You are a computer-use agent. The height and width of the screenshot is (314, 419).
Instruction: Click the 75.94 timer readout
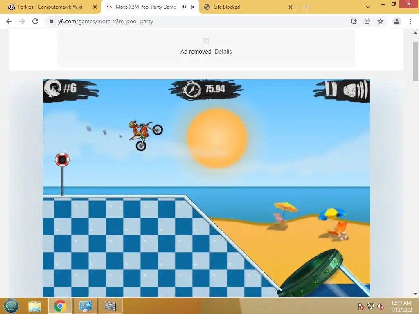pos(215,89)
